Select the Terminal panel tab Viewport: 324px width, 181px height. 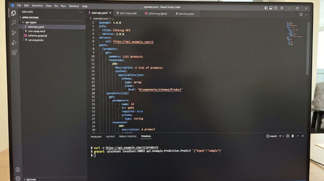[x=146, y=136]
